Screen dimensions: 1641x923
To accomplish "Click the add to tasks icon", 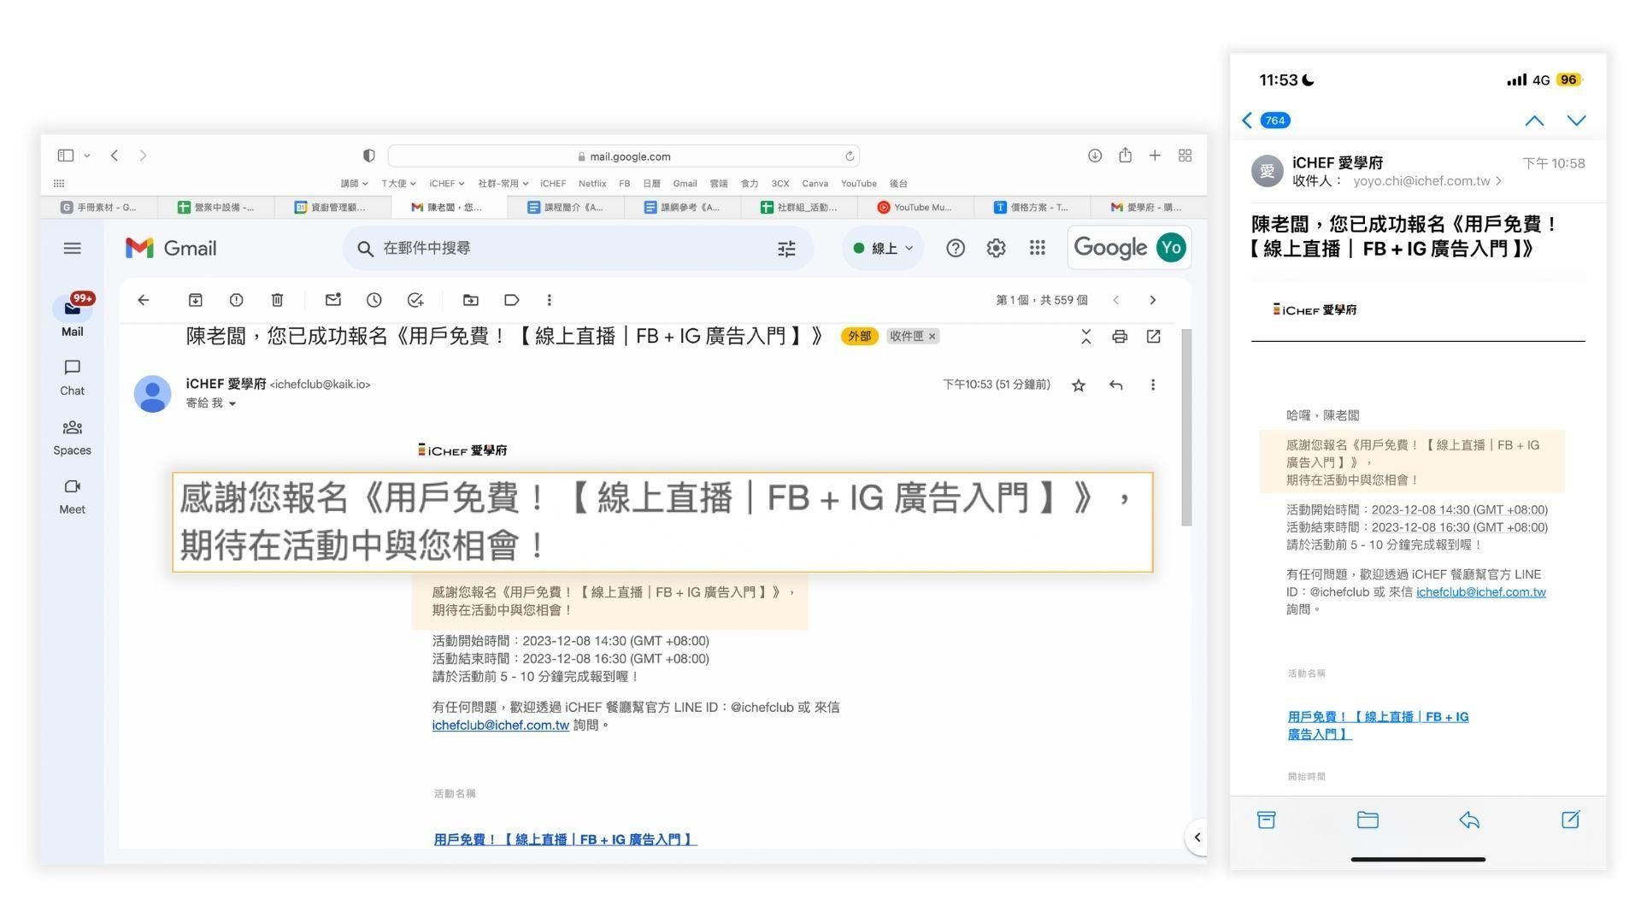I will point(415,300).
